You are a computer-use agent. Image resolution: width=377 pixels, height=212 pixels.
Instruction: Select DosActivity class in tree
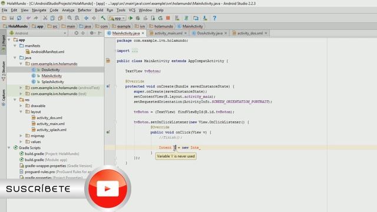(51, 69)
